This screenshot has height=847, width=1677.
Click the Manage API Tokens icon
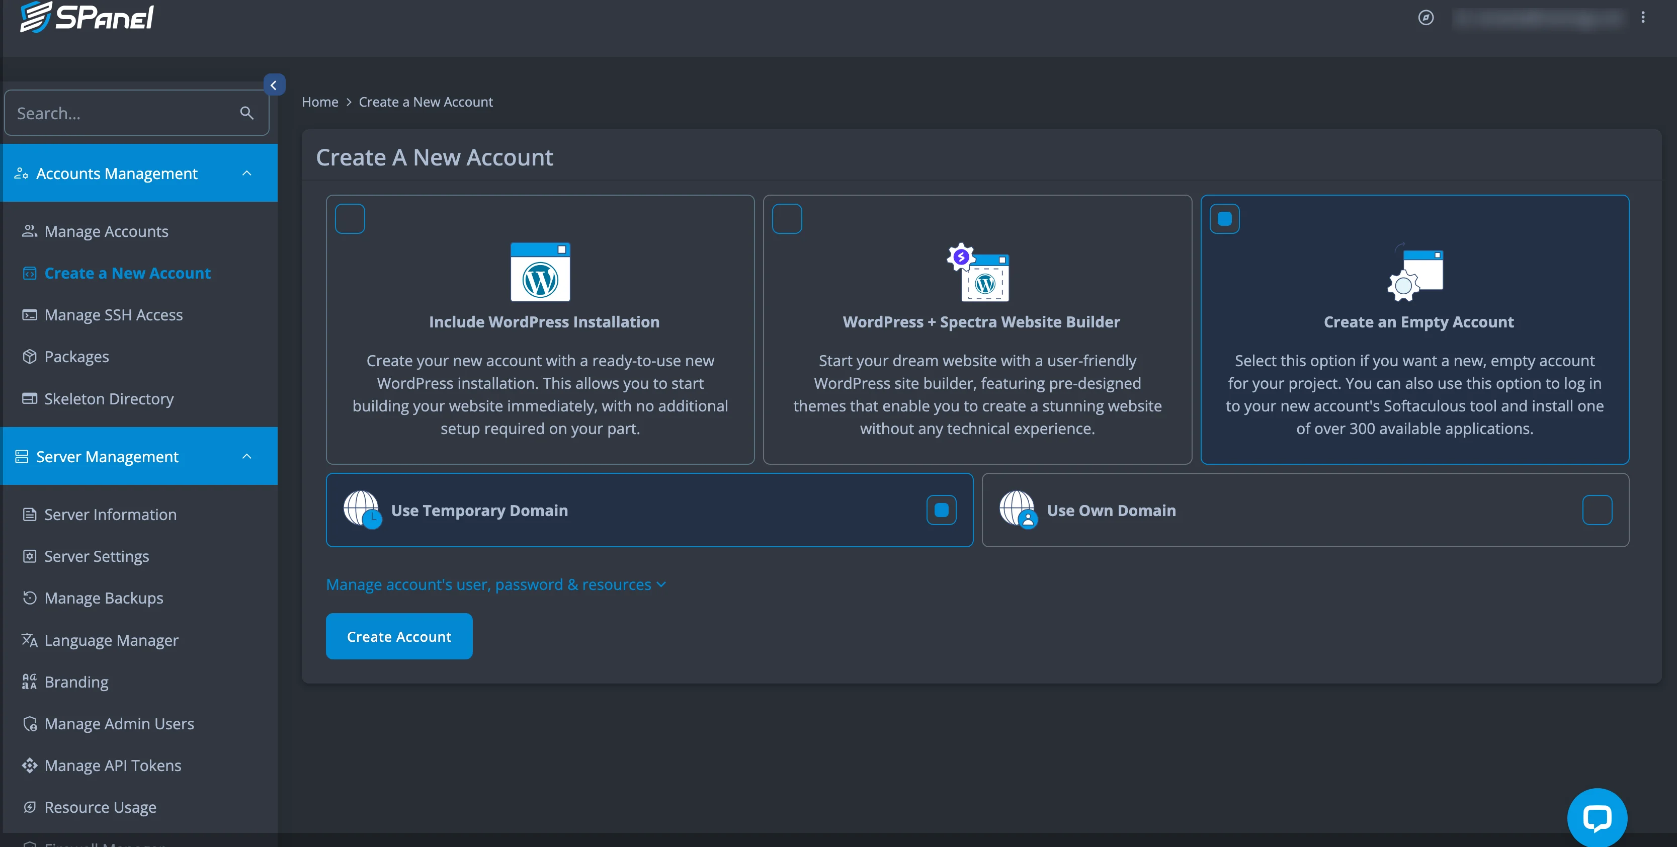pyautogui.click(x=29, y=765)
